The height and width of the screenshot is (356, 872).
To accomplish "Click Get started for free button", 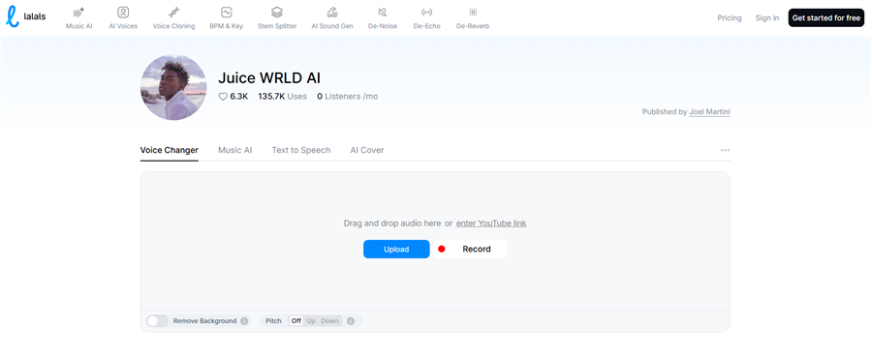I will pos(825,17).
